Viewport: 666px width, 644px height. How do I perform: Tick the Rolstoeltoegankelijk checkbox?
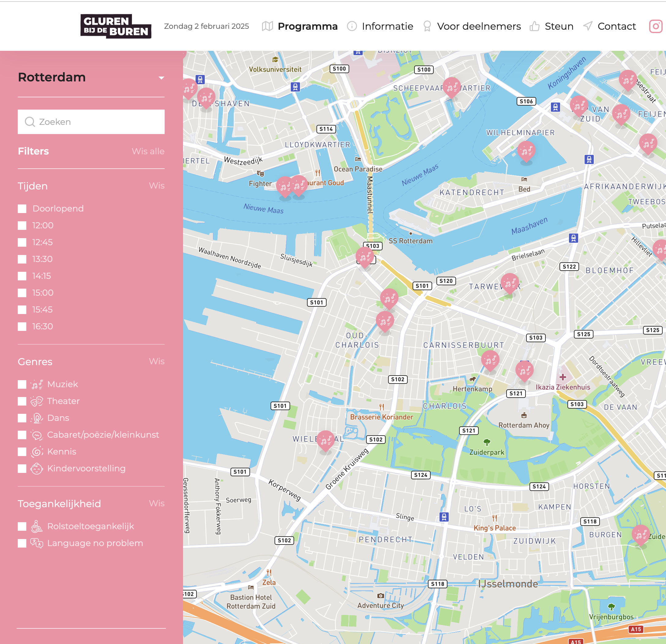coord(22,526)
